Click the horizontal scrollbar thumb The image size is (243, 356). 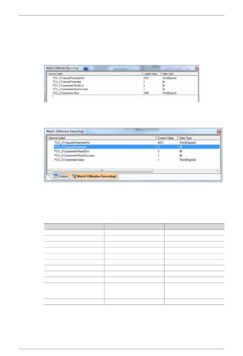click(x=102, y=171)
